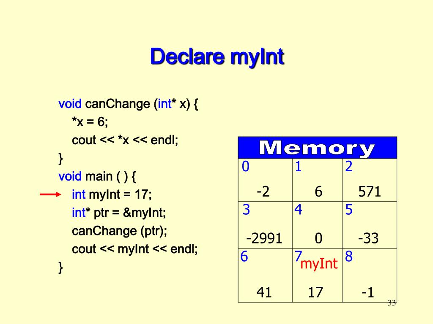This screenshot has width=433, height=324.
Task: Click the line 'int* ptr = &myInt;'
Action: tap(119, 213)
